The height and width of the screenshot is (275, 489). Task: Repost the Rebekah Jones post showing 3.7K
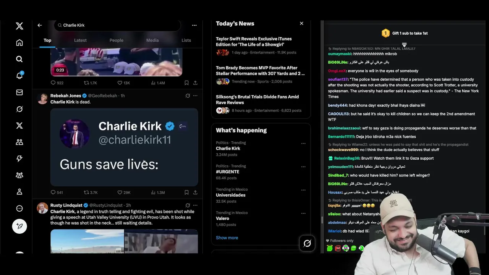(x=91, y=192)
